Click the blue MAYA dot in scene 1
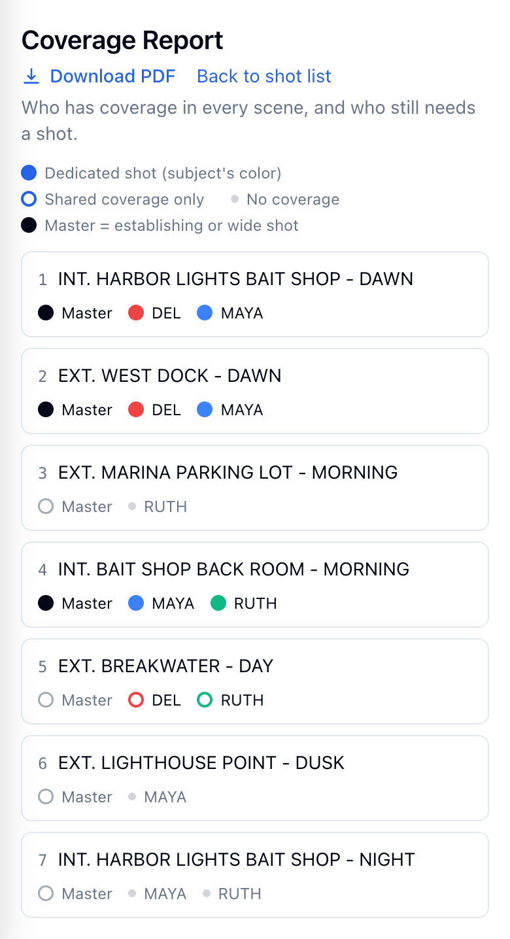Screen dimensions: 510x939 205,313
